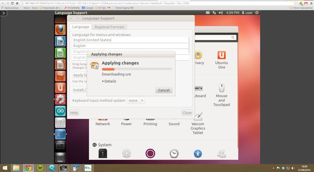Viewport: 314px width, 172px height.
Task: Open Ubuntu One in System Settings
Action: 221,60
